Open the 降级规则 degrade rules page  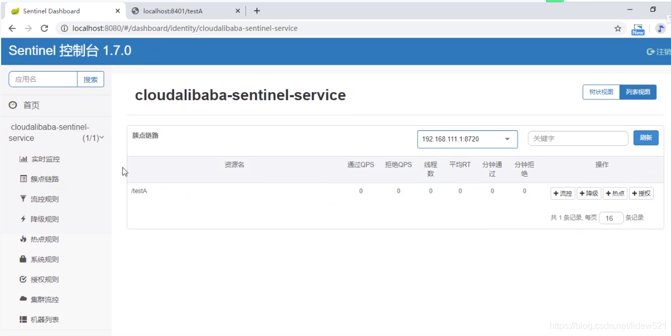(39, 219)
